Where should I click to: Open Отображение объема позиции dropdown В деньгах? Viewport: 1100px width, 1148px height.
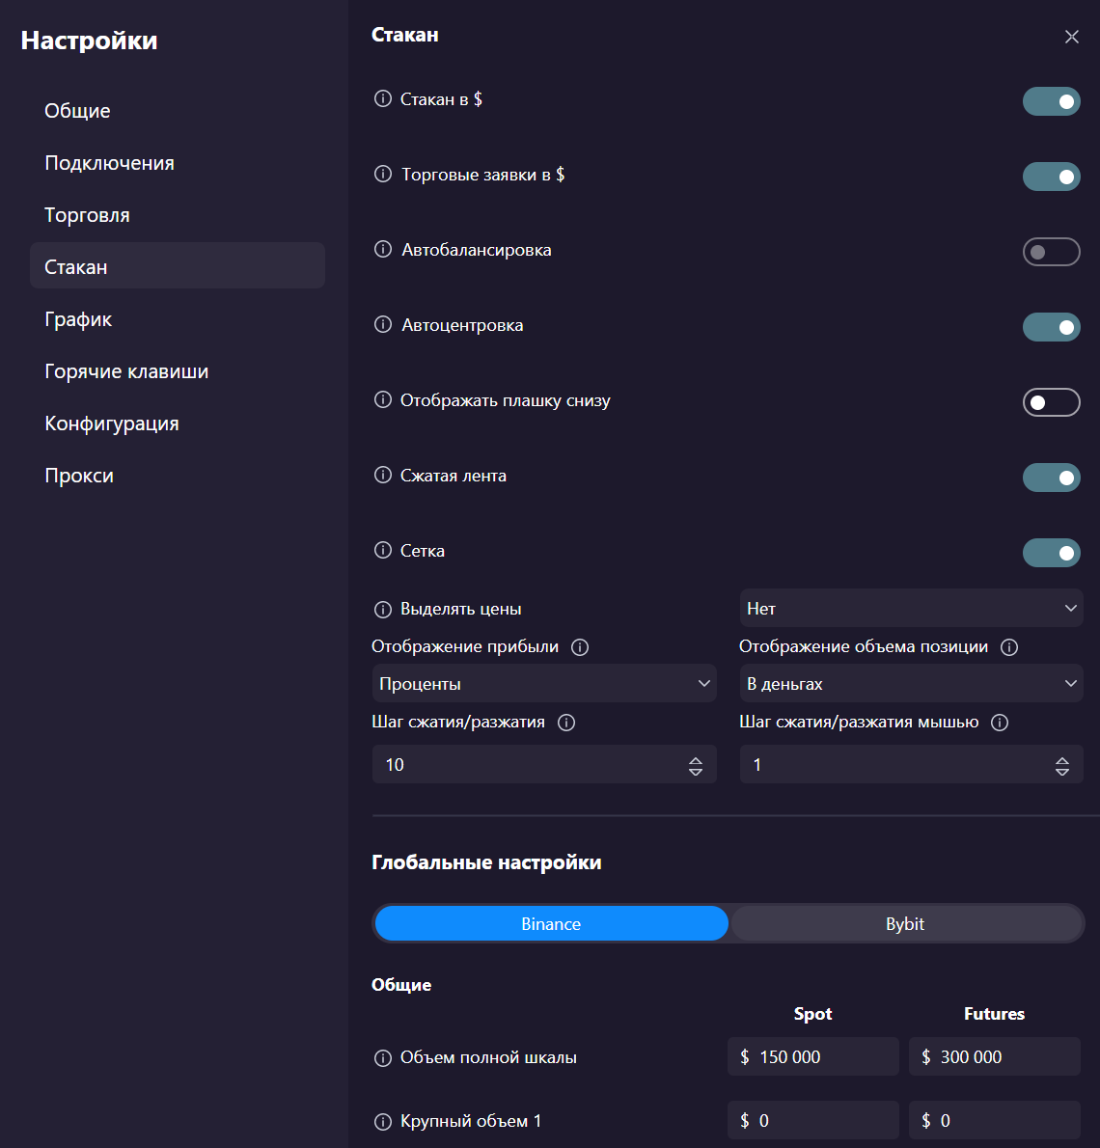click(911, 683)
